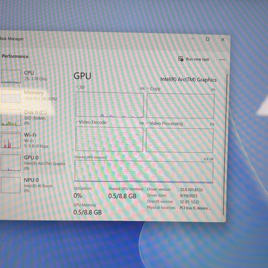Screen dimensions: 268x268
Task: Click the Run new task label
Action: click(x=197, y=59)
